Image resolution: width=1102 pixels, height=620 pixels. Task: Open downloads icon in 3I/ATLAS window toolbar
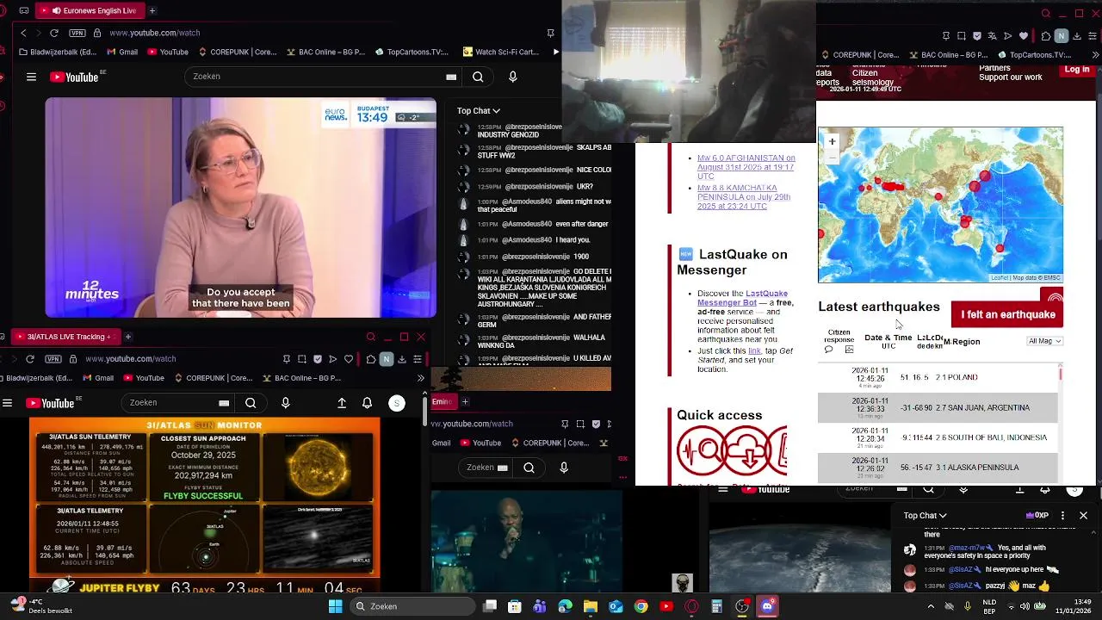pyautogui.click(x=401, y=359)
